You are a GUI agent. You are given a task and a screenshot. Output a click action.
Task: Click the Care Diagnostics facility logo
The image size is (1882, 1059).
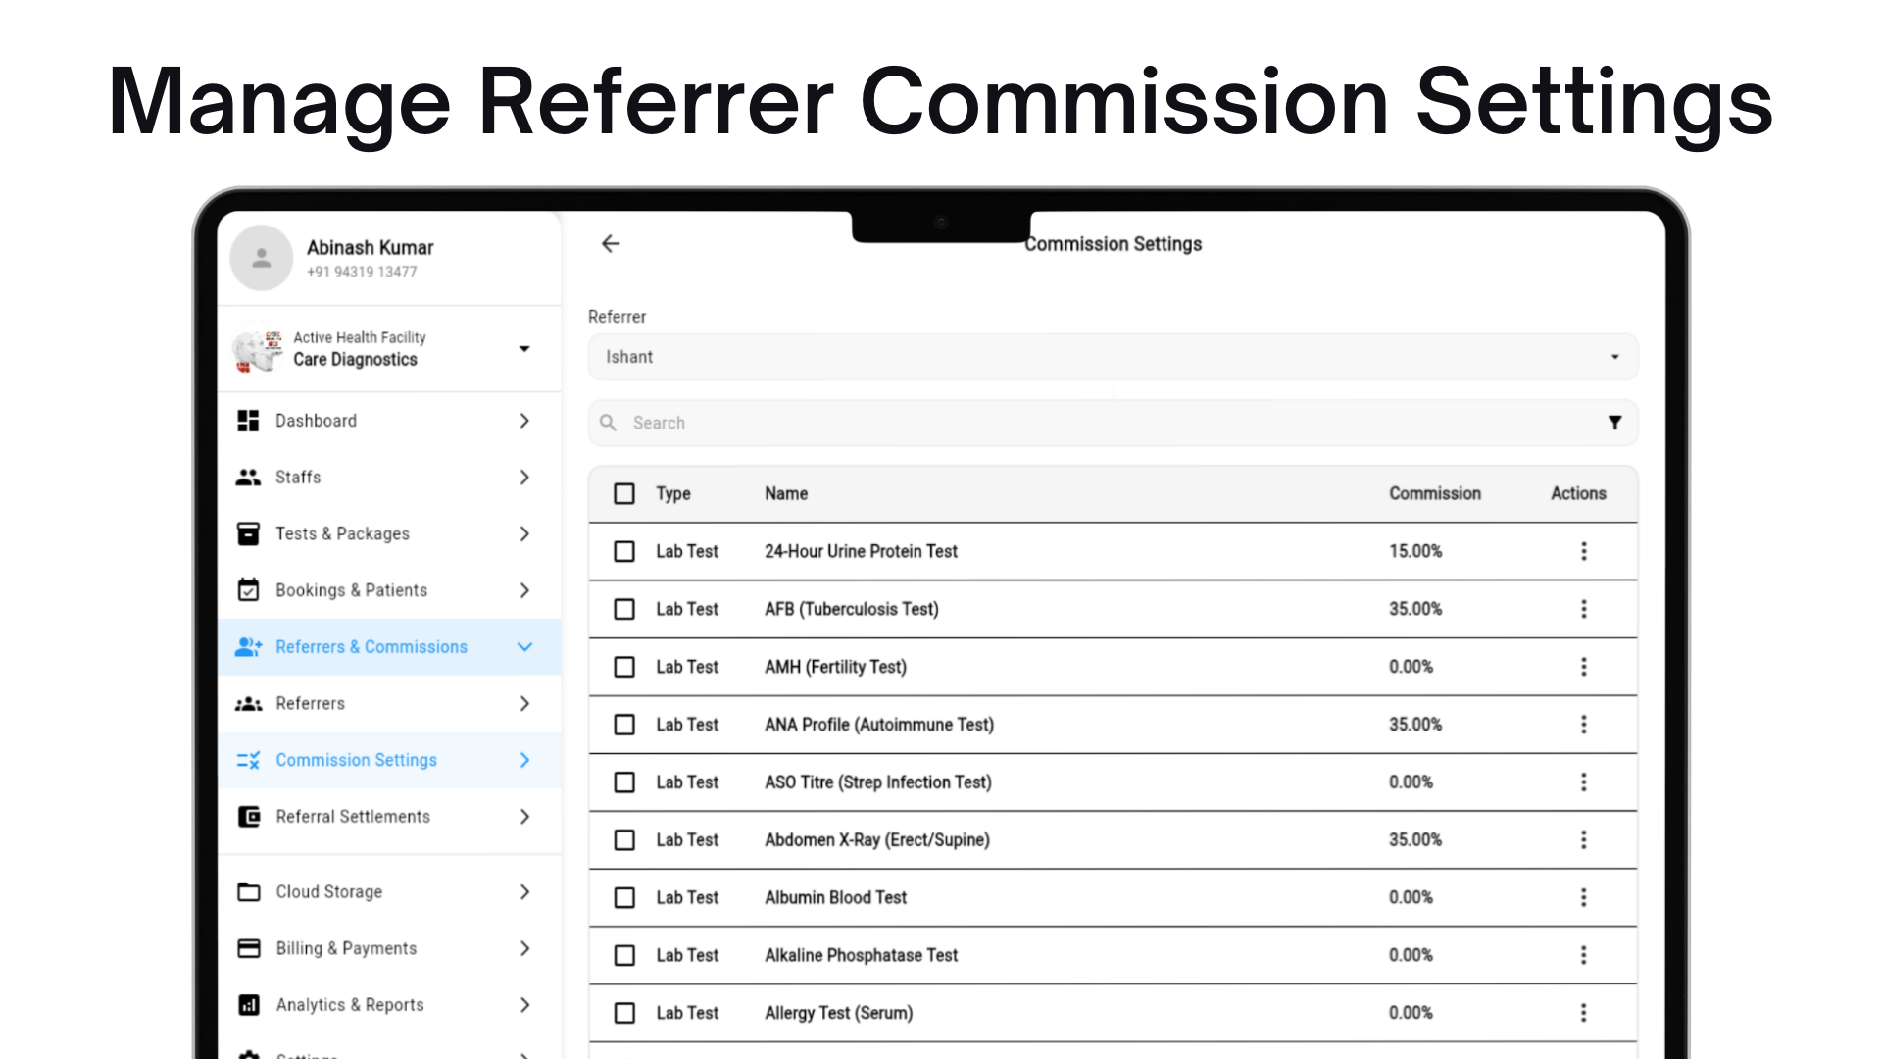tap(259, 350)
